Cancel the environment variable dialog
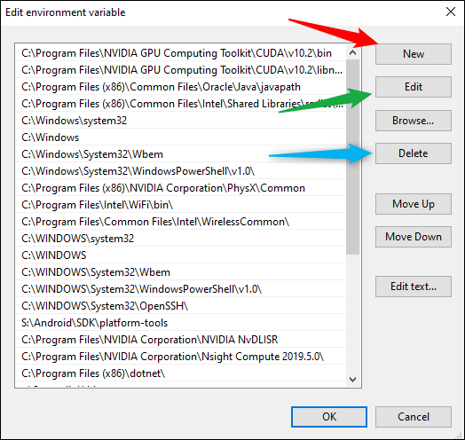Viewport: 465px width, 440px height. click(414, 417)
